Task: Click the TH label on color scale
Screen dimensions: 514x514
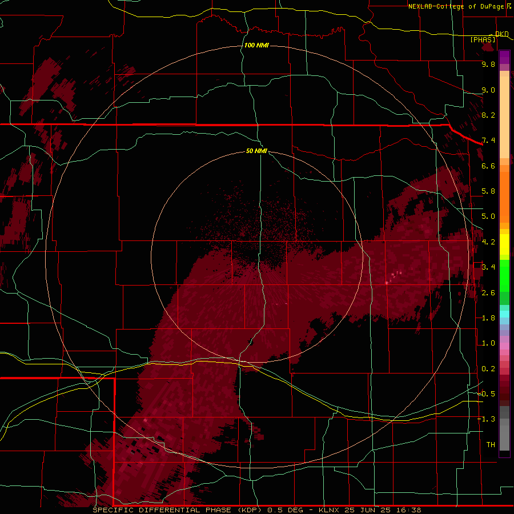Action: point(491,445)
